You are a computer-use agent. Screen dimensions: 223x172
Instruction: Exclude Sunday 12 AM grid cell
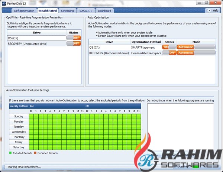pyautogui.click(x=31, y=116)
